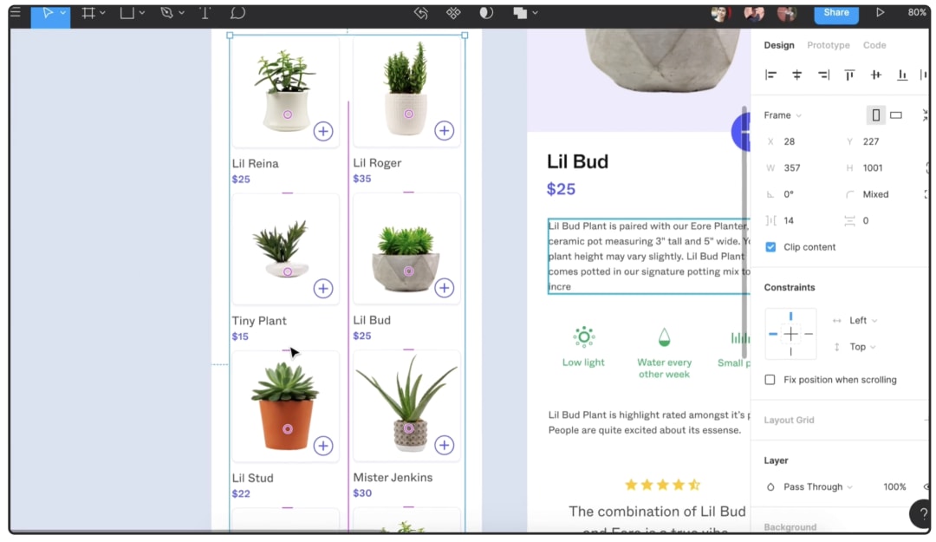Set frame to landscape orientation

pos(896,114)
